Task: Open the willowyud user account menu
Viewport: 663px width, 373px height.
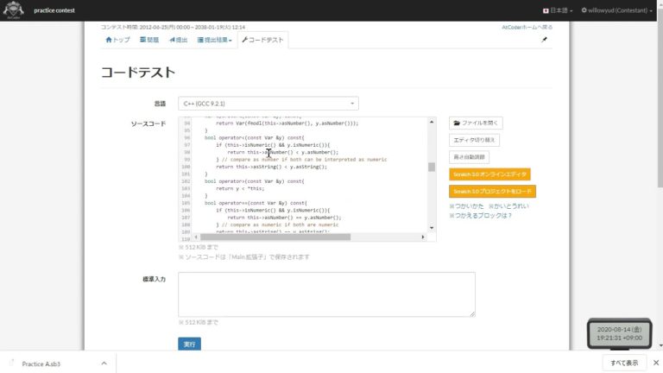Action: pyautogui.click(x=616, y=10)
